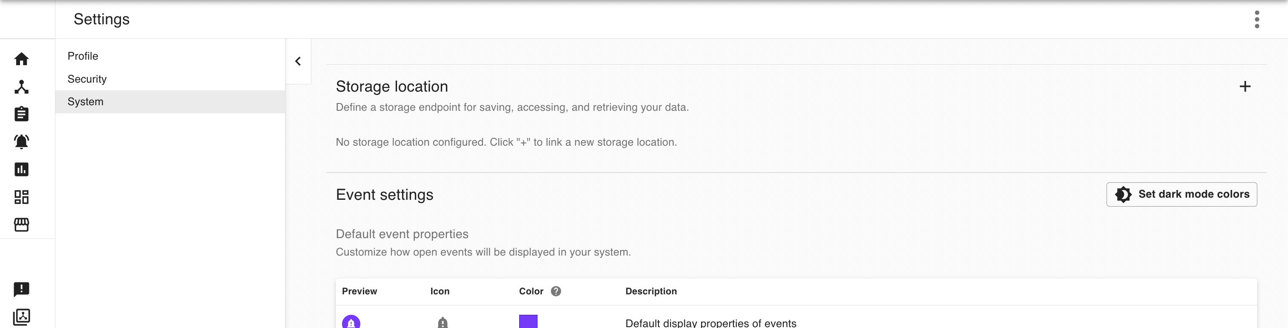
Task: Collapse the settings side panel with the chevron
Action: (x=298, y=61)
